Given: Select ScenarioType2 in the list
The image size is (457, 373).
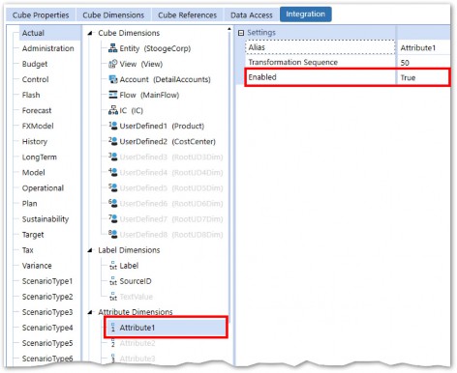Looking at the screenshot, I should point(47,297).
